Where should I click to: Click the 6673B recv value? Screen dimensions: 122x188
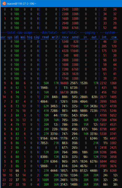[64, 92]
